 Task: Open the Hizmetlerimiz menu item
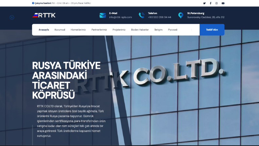coord(78,30)
